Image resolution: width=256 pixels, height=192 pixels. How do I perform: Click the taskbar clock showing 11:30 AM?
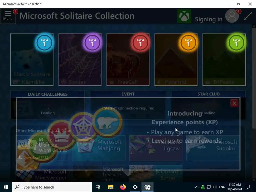pos(234,187)
